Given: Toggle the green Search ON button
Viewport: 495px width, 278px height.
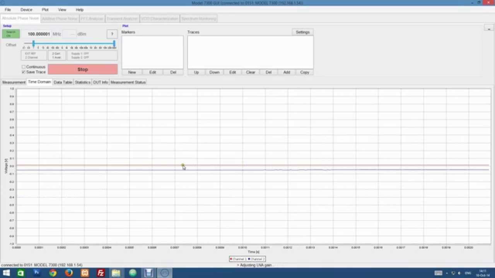Looking at the screenshot, I should (11, 34).
